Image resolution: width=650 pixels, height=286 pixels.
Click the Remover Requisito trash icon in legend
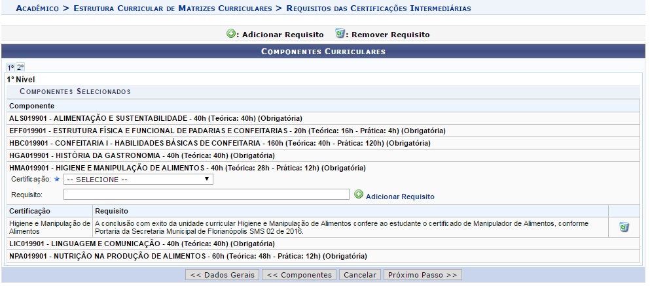click(340, 34)
